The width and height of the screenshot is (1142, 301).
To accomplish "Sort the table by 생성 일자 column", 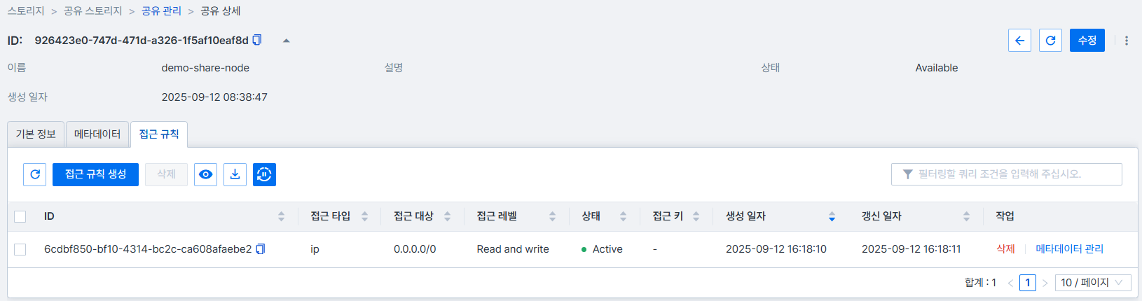I will click(832, 216).
